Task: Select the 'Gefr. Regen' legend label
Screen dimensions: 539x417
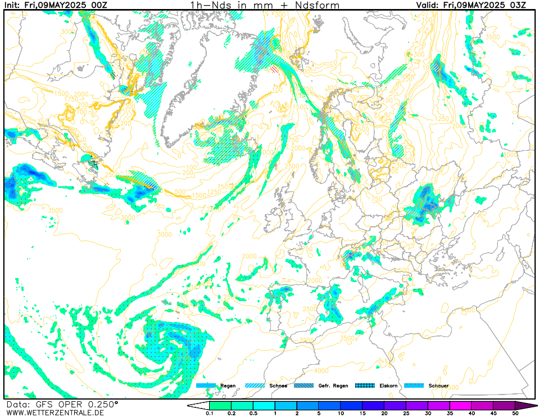Action: click(x=333, y=385)
